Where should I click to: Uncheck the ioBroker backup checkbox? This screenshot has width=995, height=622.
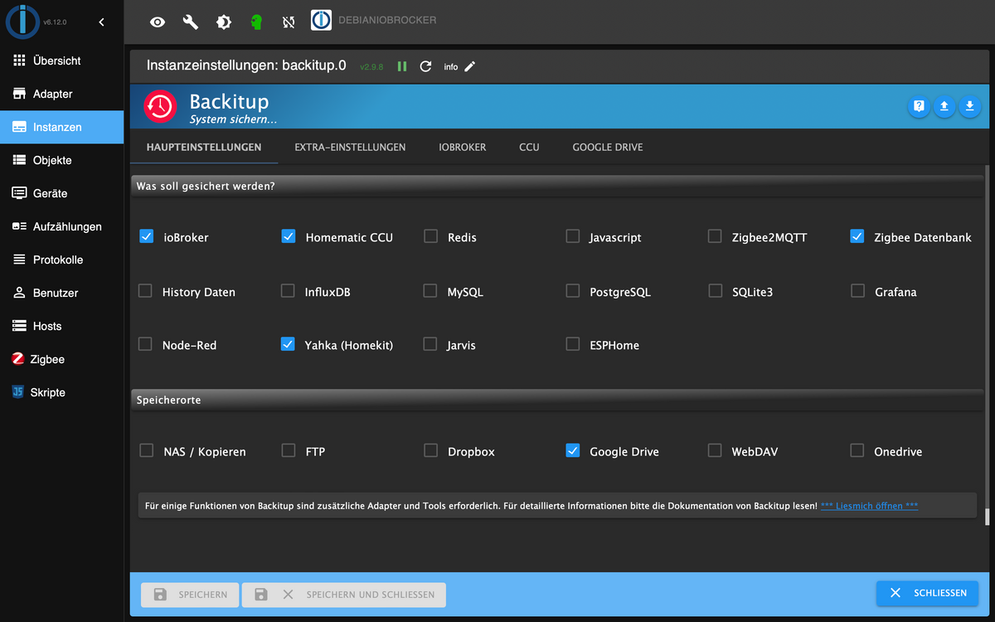tap(146, 236)
